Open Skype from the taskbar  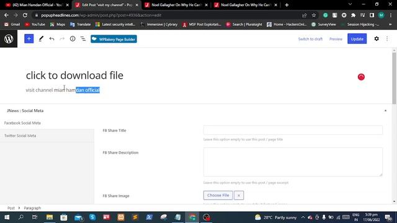click(92, 217)
